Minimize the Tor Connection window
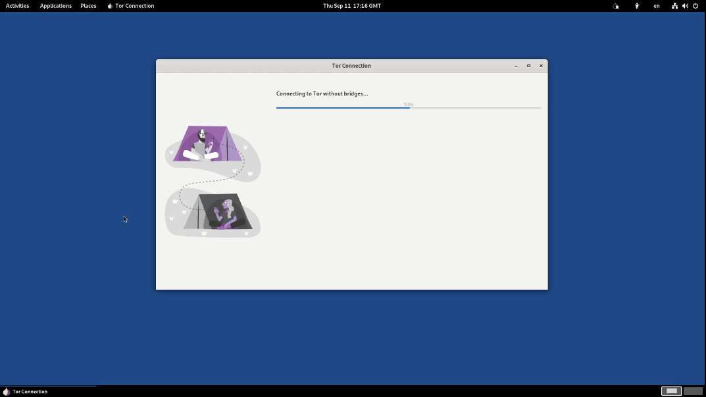The width and height of the screenshot is (706, 397). (516, 66)
